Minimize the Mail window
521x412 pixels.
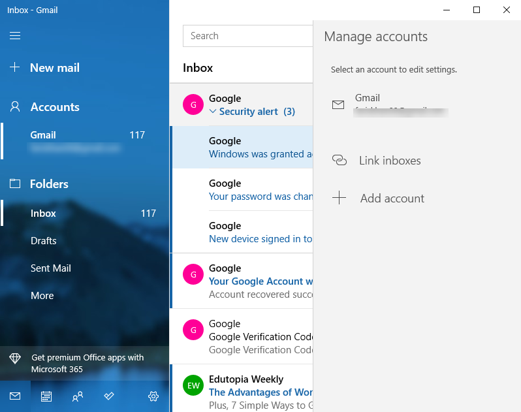447,10
